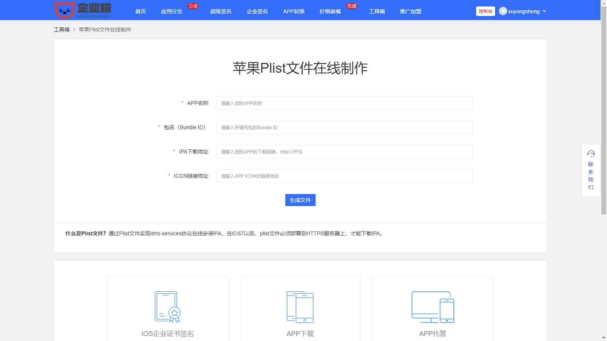
Task: Click the APP托管 monitor and phone icon
Action: (x=432, y=307)
